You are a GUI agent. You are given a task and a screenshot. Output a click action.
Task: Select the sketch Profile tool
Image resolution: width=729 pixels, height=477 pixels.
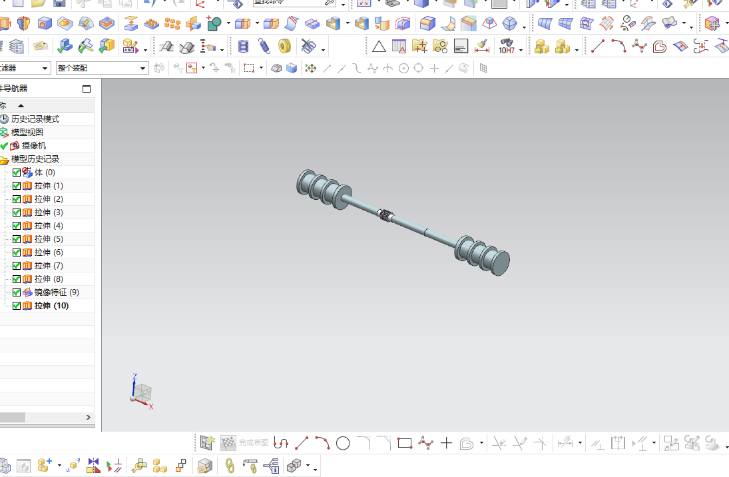coord(281,443)
